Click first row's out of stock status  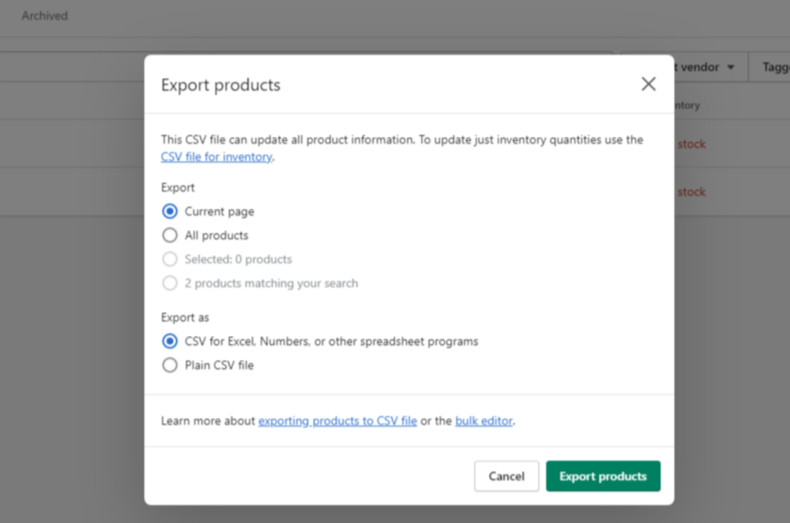tap(691, 144)
